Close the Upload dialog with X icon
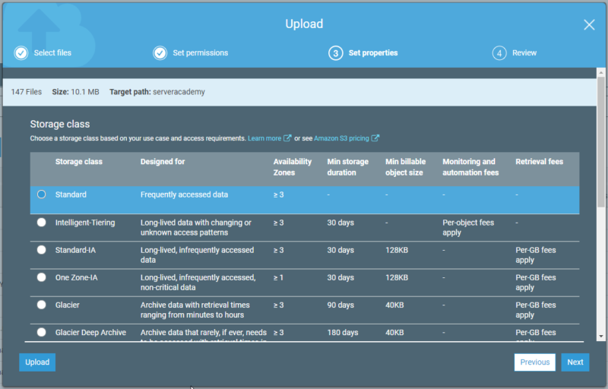 click(x=589, y=24)
